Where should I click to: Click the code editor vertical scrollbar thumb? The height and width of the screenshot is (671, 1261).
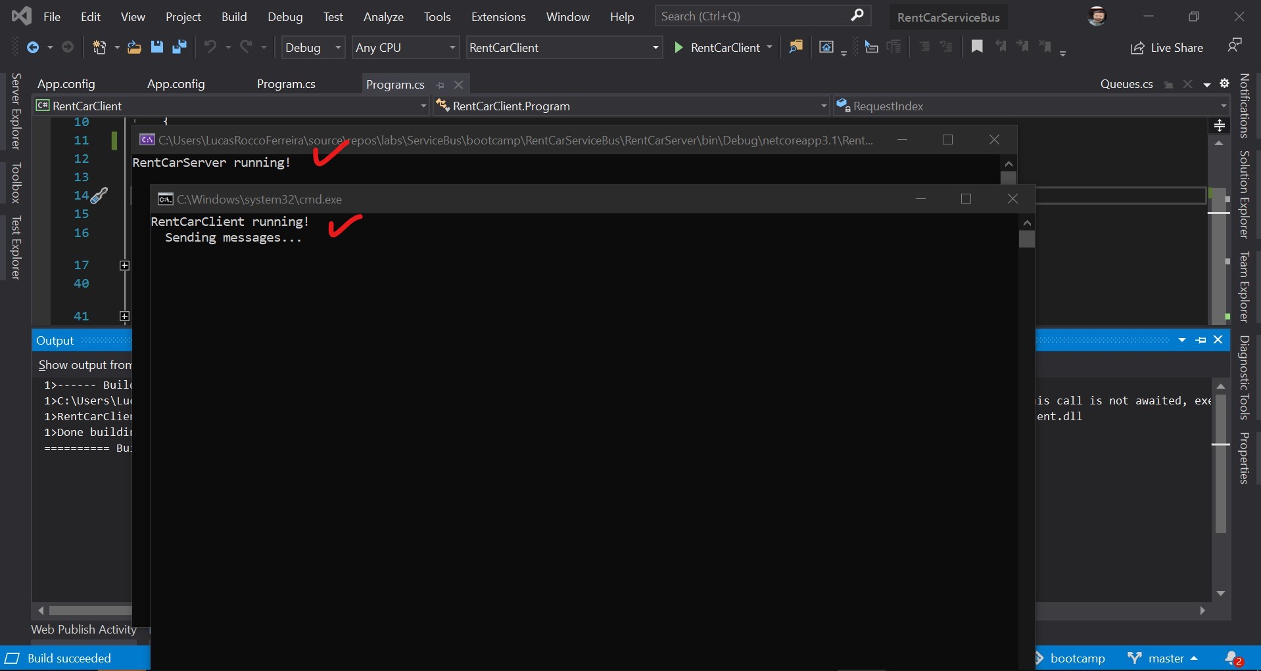coord(1220,255)
